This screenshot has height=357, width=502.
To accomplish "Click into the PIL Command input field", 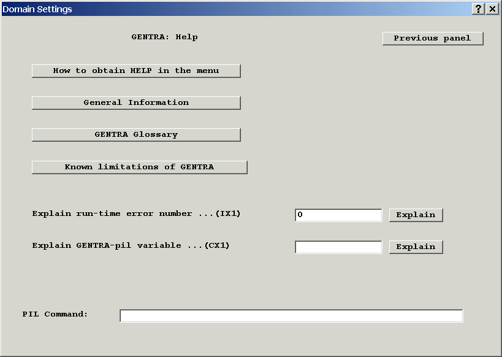I will pos(291,315).
